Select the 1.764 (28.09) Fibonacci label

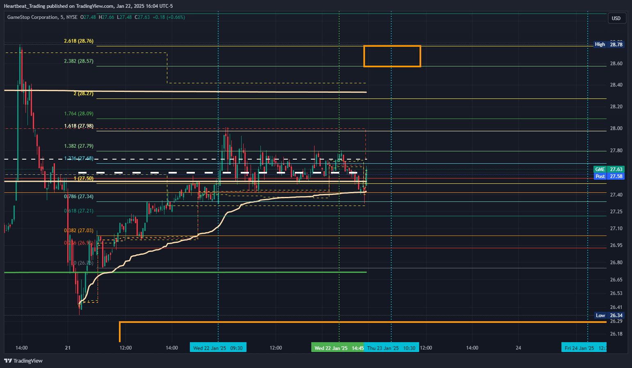[x=79, y=114]
